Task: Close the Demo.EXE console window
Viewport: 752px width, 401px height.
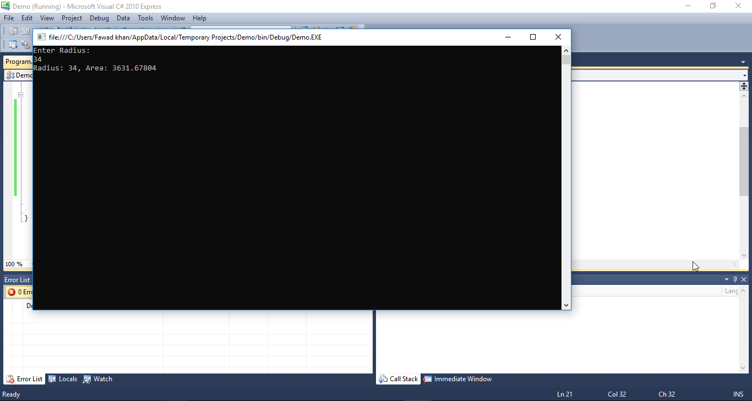Action: pyautogui.click(x=558, y=37)
